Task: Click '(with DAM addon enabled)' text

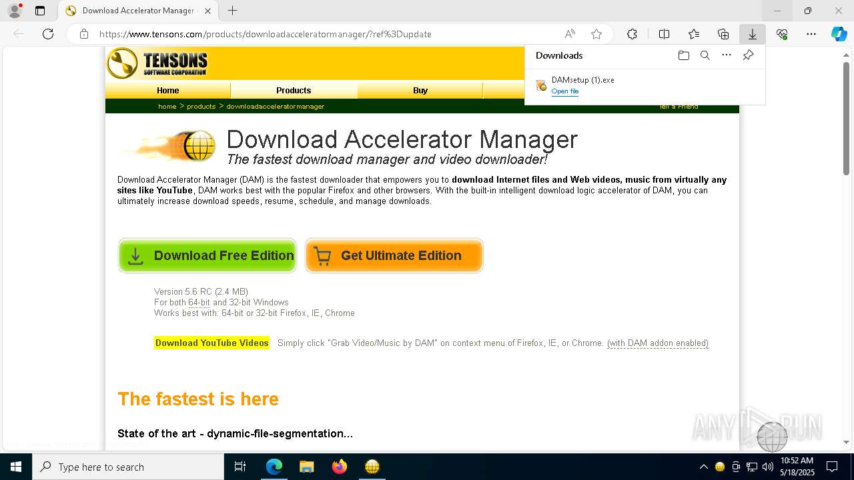Action: 657,343
